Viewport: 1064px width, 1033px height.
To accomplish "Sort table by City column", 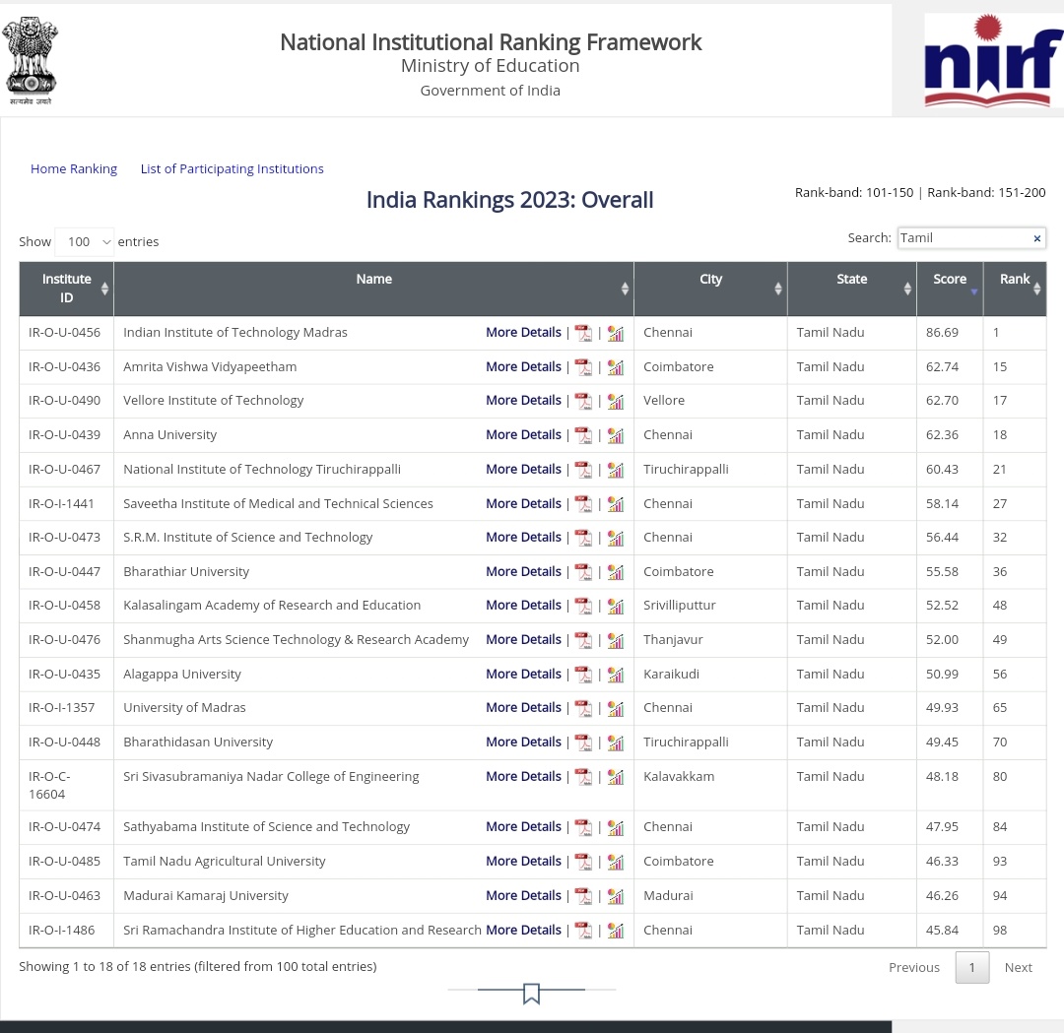I will [710, 289].
